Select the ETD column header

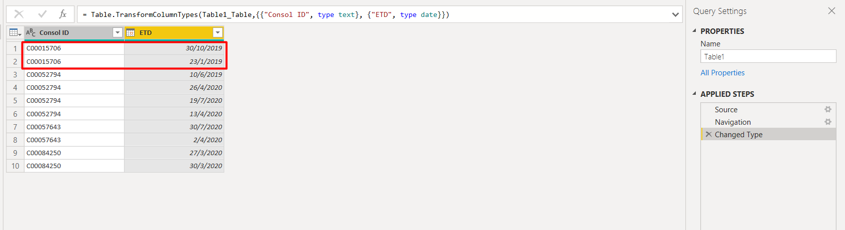pyautogui.click(x=174, y=32)
